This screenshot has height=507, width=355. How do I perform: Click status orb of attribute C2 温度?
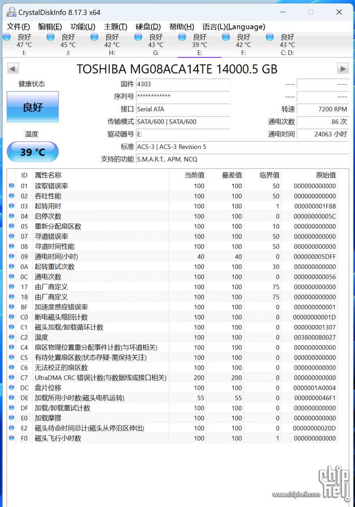pos(12,337)
